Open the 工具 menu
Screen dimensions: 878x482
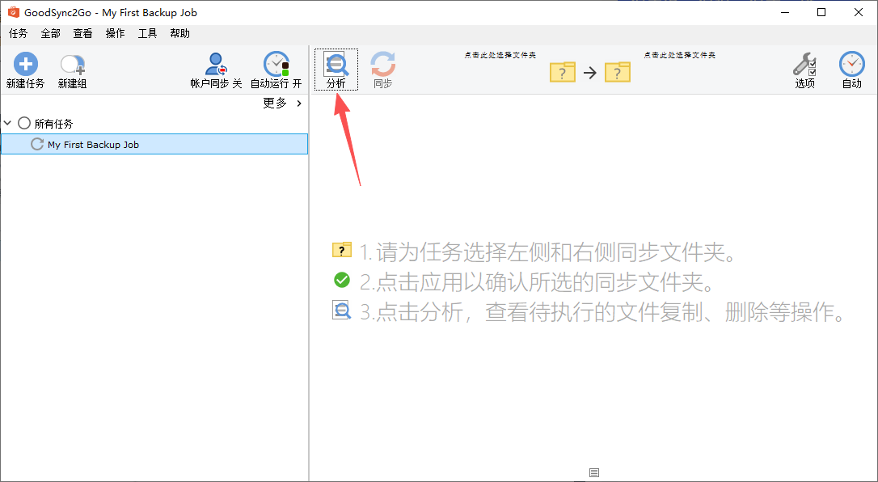tap(148, 34)
